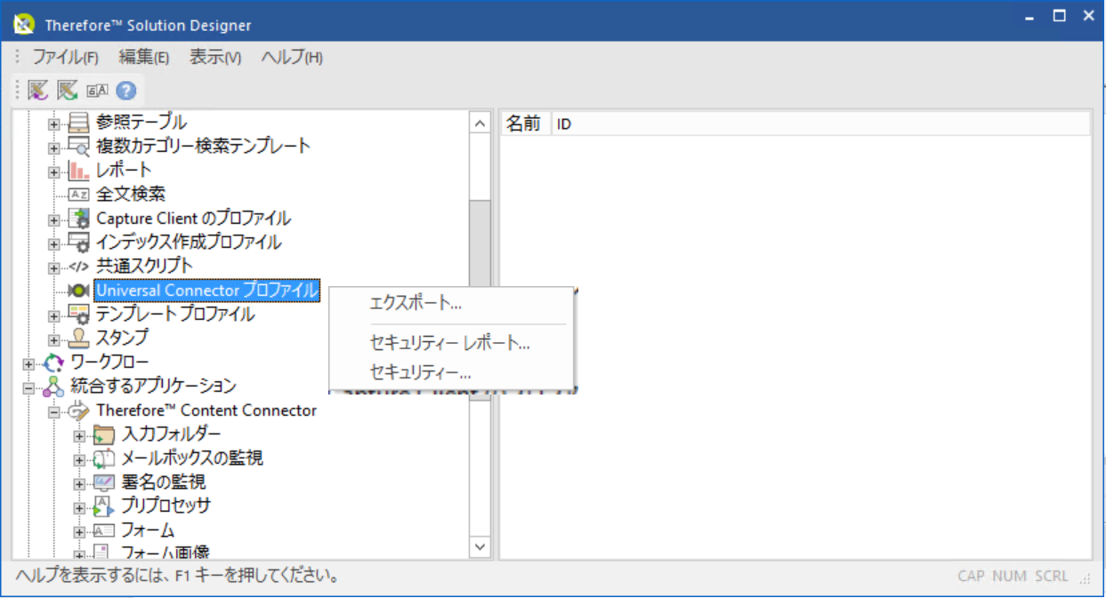Sort by the 名前 column header
1106x598 pixels.
coord(525,124)
